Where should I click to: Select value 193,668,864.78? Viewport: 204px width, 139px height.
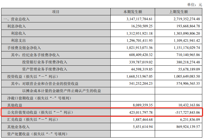pyautogui.click(x=188, y=26)
